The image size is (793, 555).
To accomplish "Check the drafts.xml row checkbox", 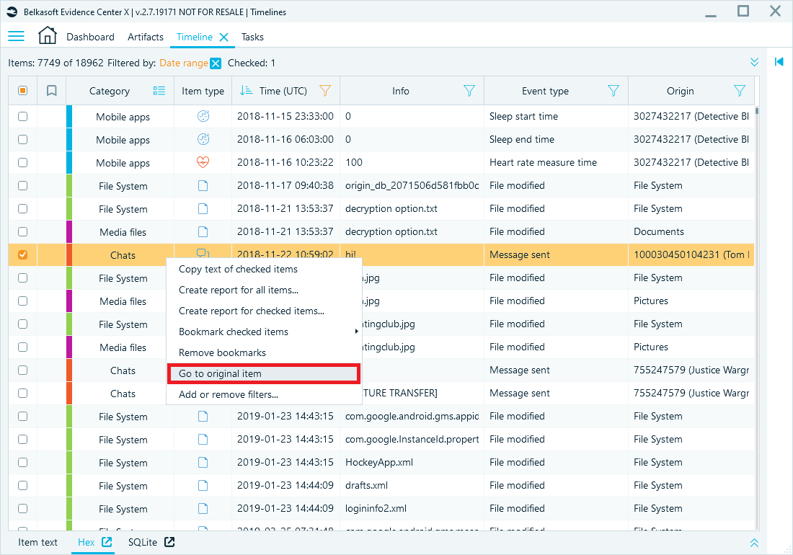I will click(23, 485).
